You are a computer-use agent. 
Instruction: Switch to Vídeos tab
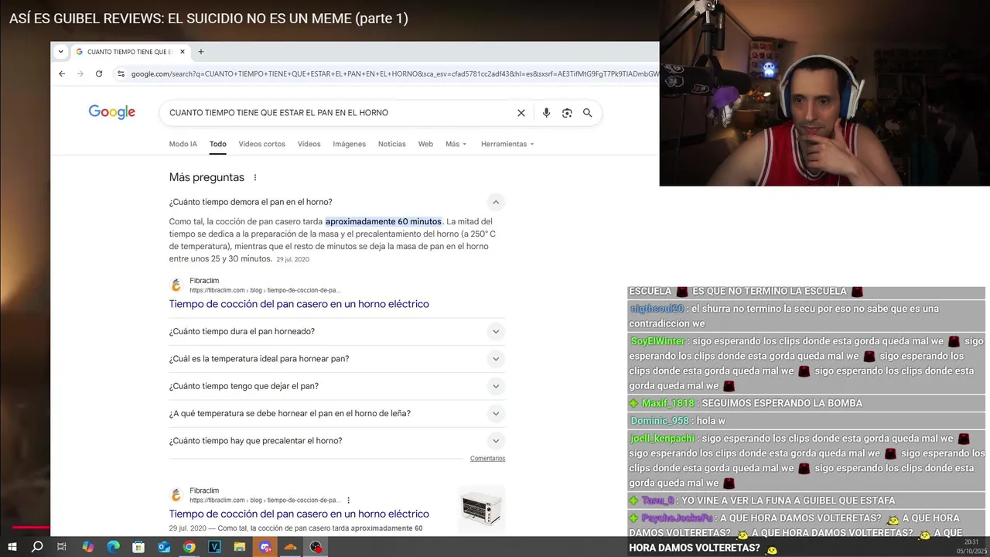(x=309, y=144)
